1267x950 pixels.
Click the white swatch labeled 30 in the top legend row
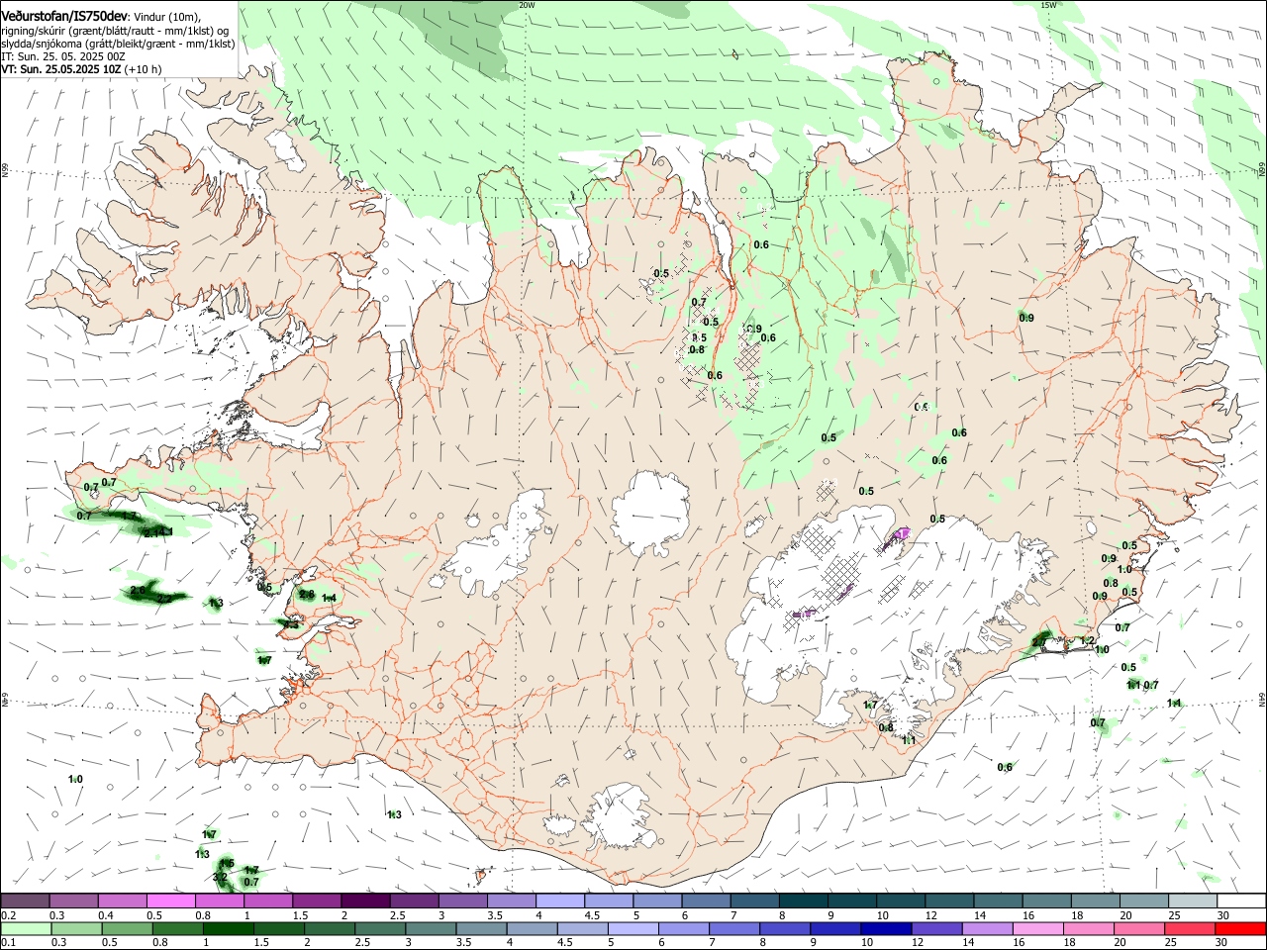pyautogui.click(x=1241, y=901)
